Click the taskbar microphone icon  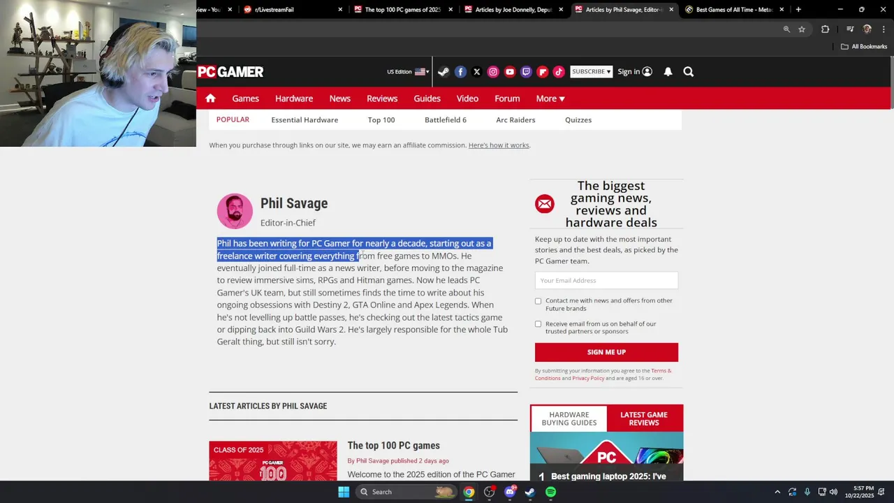point(807,492)
